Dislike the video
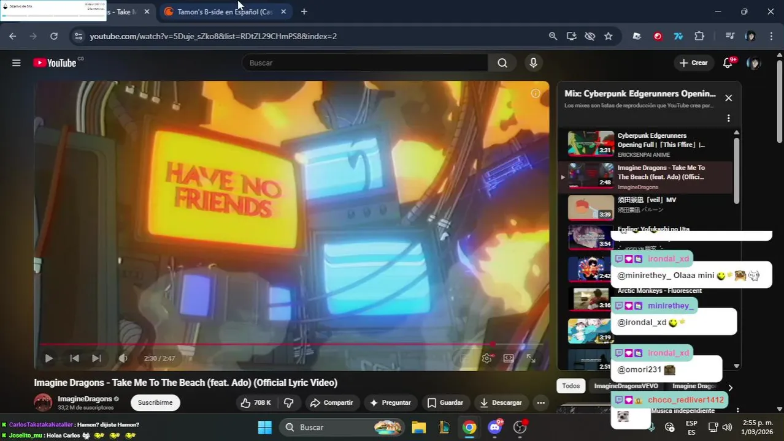784x441 pixels. pyautogui.click(x=288, y=402)
